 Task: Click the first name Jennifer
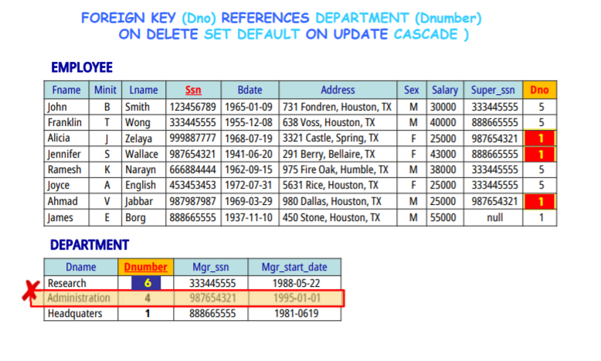coord(64,155)
